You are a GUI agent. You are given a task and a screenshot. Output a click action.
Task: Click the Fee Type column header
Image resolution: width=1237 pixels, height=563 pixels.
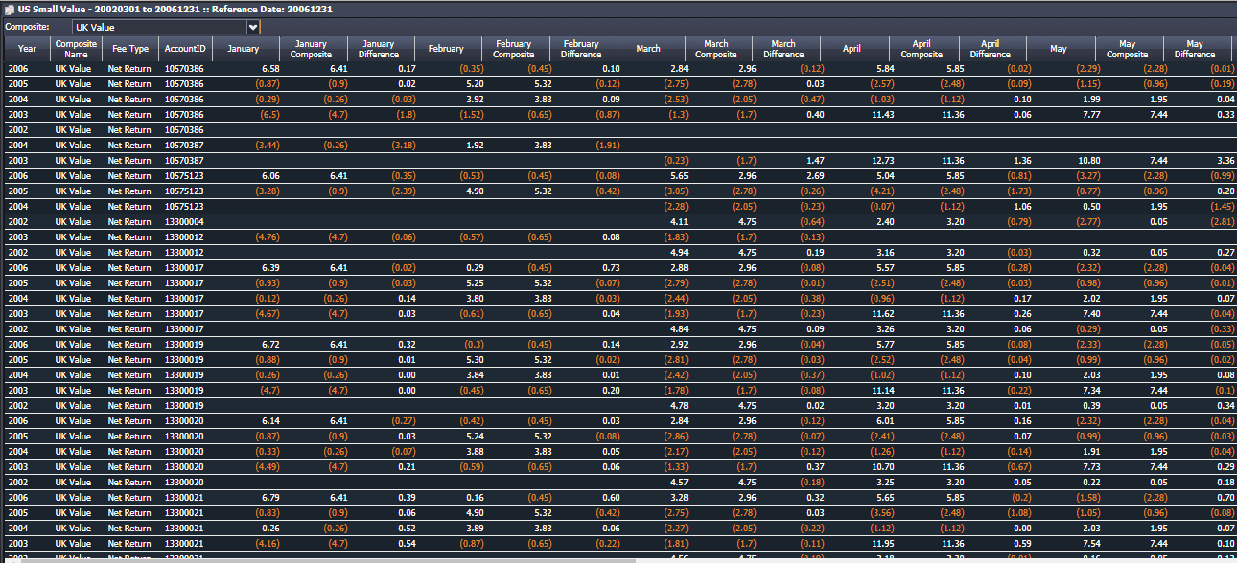point(128,49)
